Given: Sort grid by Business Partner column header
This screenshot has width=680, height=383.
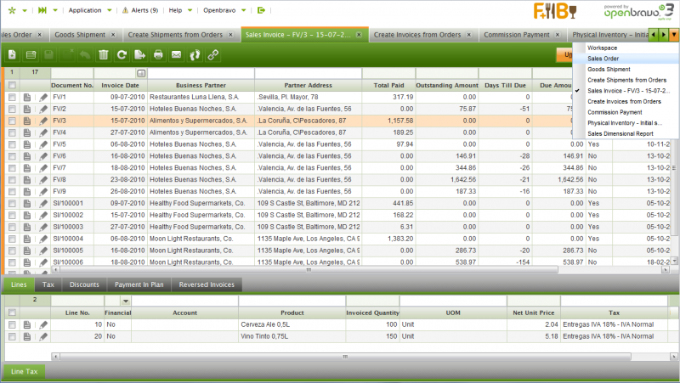Looking at the screenshot, I should click(x=200, y=86).
